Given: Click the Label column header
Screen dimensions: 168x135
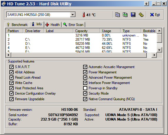Looking at the screenshot, I should pyautogui.click(x=59, y=31).
